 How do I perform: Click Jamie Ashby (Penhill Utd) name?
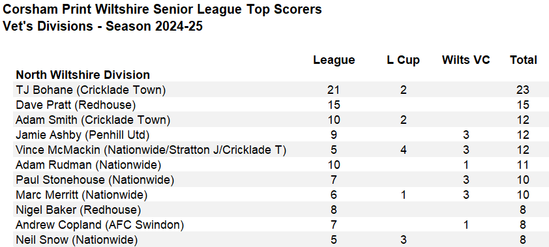[82, 135]
